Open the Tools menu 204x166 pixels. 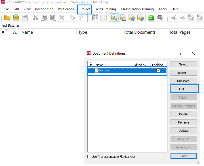163,9
